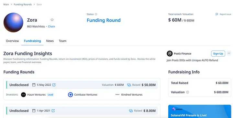
Task: Select the Fundraising tab
Action: click(x=32, y=41)
